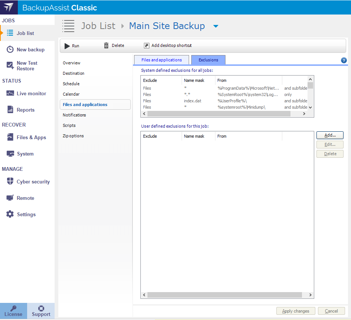Click the Cancel button
351x320 pixels.
click(x=331, y=311)
